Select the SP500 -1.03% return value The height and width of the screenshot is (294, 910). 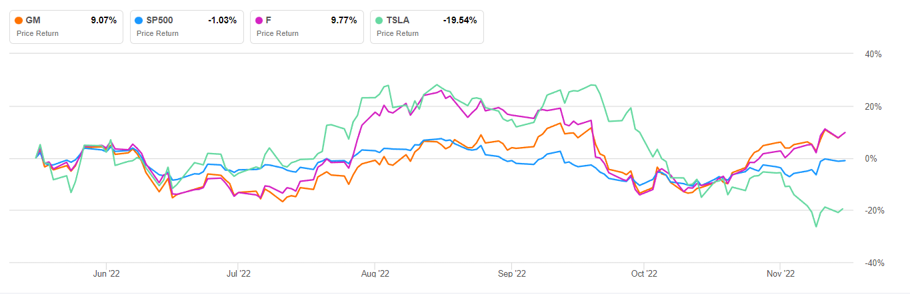(222, 21)
